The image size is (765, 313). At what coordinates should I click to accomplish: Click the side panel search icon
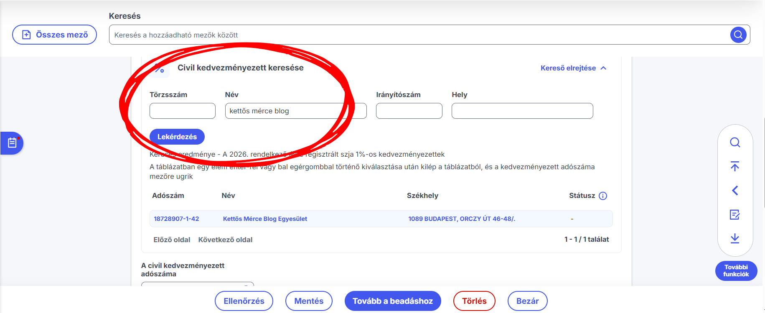[735, 143]
